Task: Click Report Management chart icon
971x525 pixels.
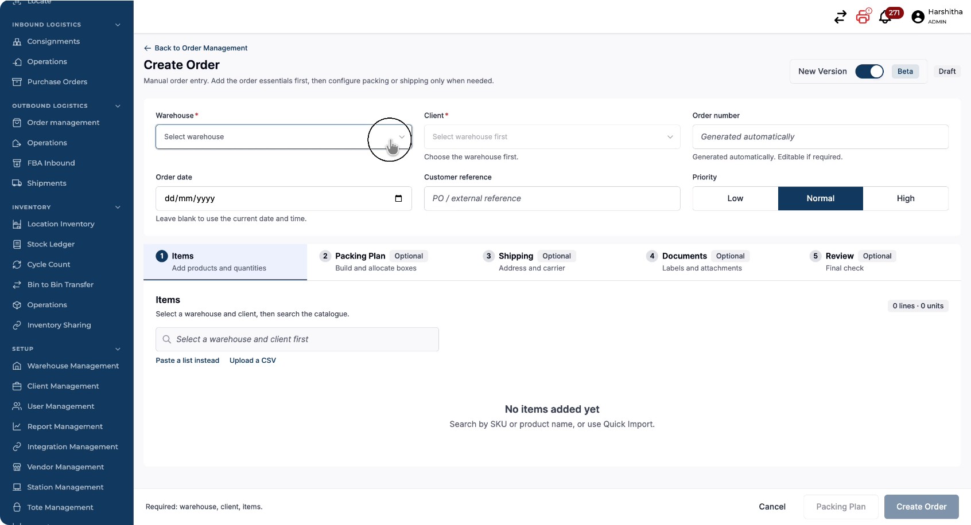Action: click(17, 426)
